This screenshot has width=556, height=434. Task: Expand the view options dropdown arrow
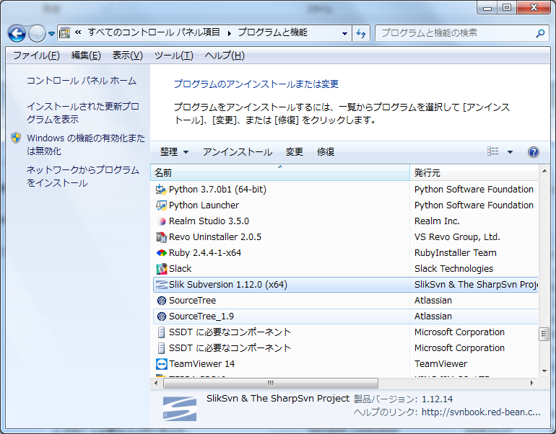point(510,152)
